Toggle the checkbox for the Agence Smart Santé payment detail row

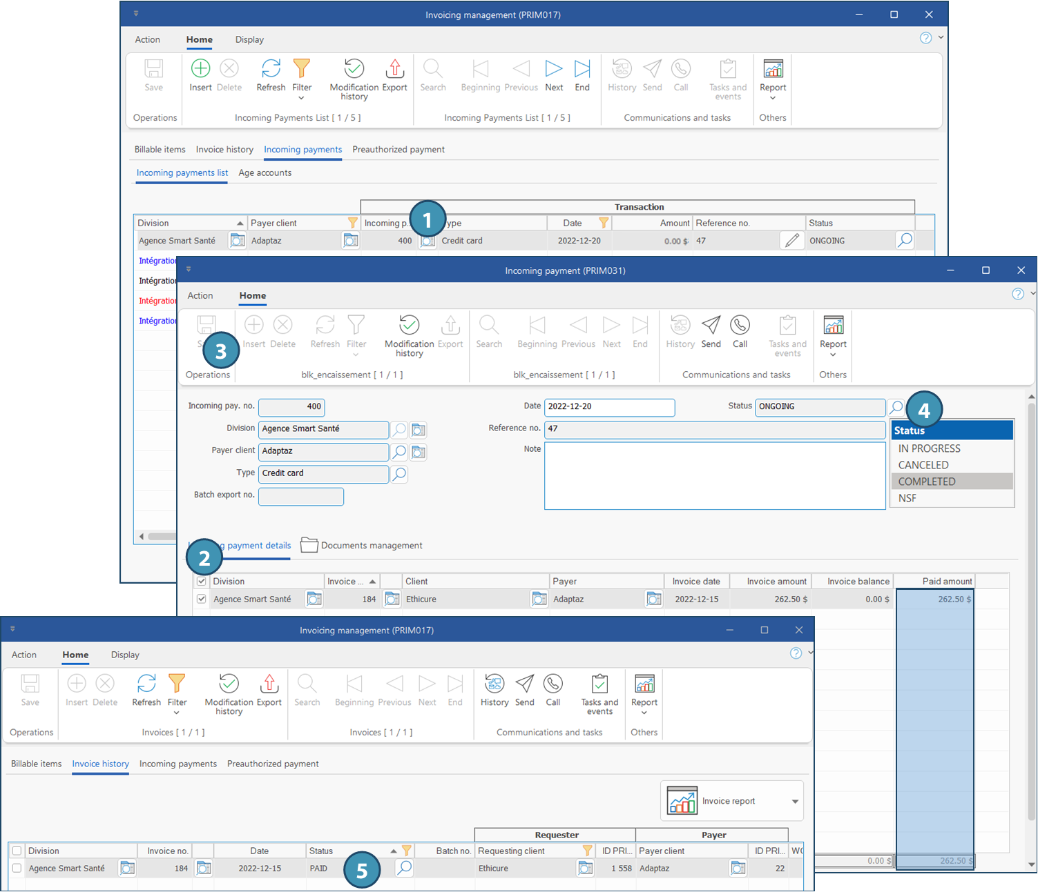click(x=202, y=599)
